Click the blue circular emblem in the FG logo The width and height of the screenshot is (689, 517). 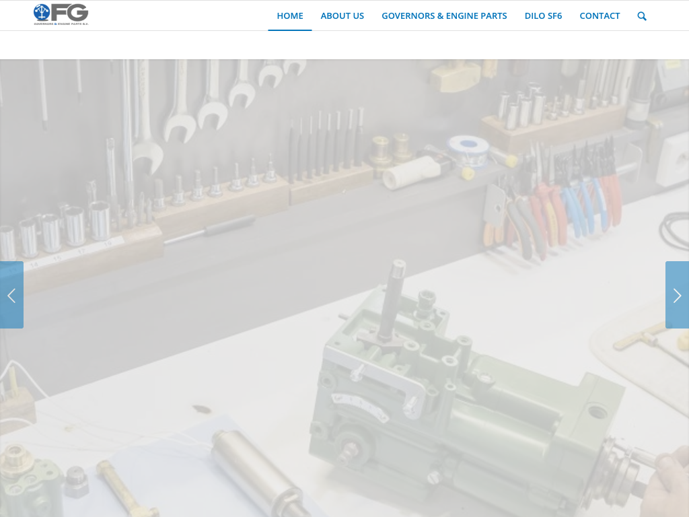click(x=42, y=12)
